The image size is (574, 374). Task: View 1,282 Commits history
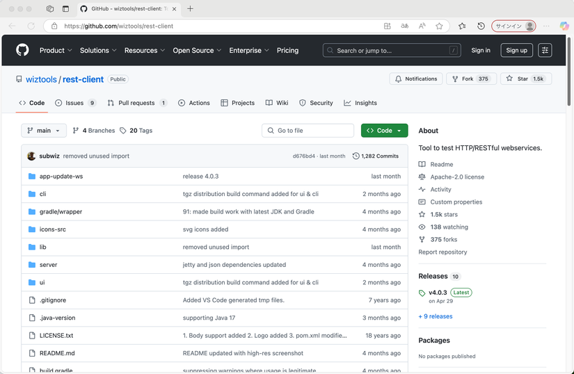[x=376, y=156]
